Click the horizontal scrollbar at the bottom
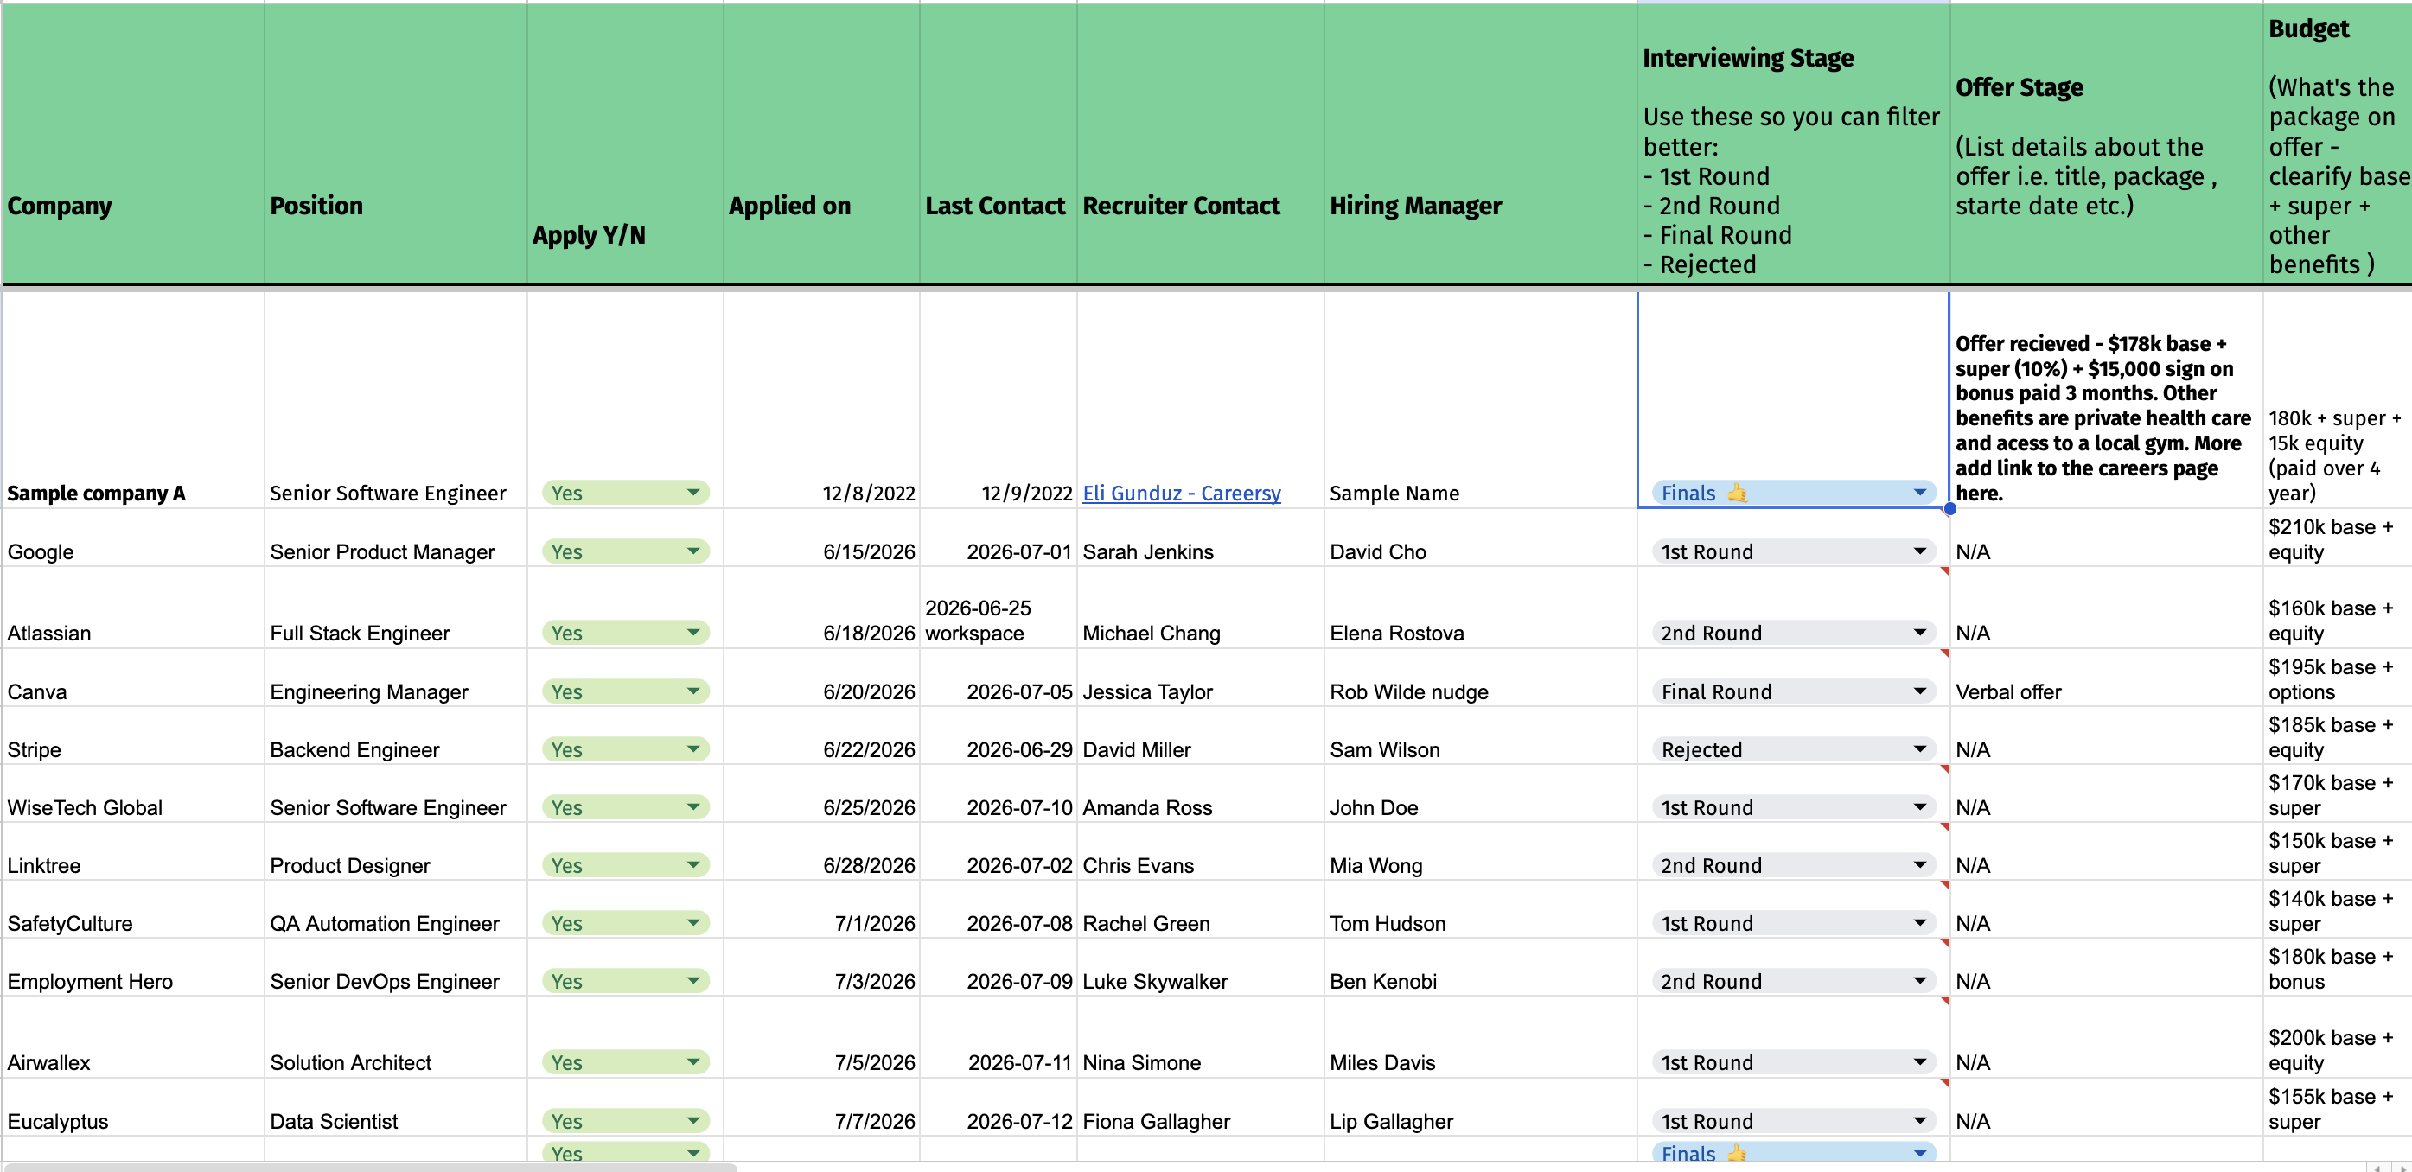This screenshot has width=2412, height=1172. click(x=370, y=1168)
